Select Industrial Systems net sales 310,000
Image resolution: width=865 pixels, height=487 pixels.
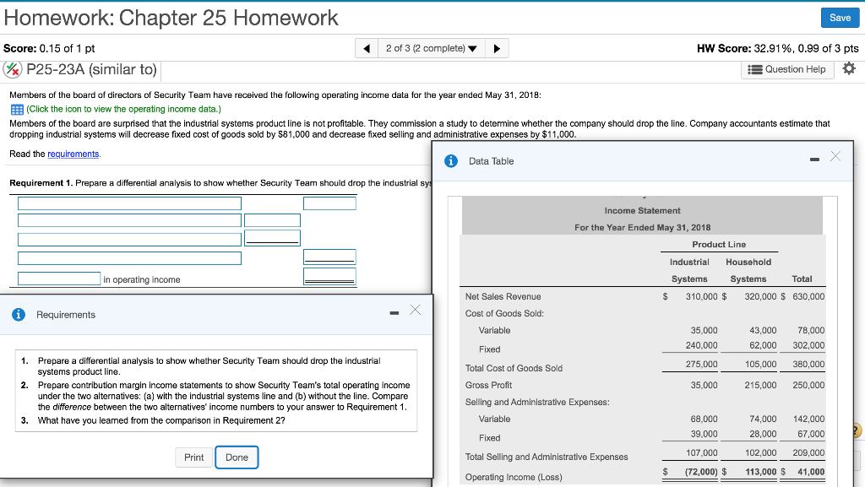(701, 296)
